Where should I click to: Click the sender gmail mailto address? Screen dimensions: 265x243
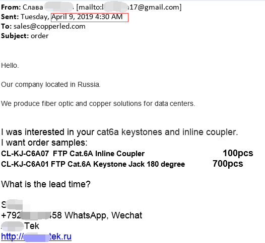[x=129, y=7]
